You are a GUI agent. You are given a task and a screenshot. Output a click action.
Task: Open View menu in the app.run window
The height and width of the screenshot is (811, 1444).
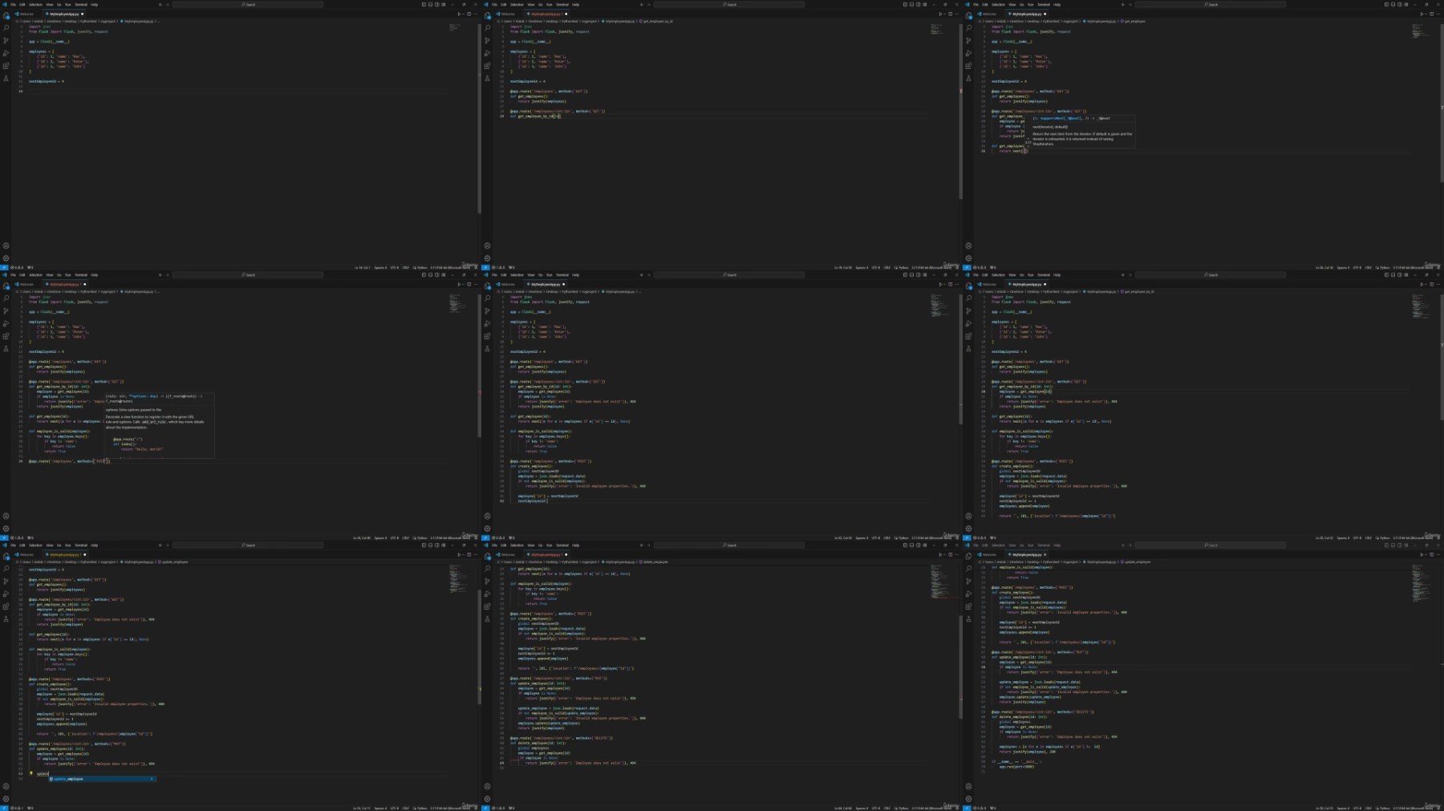(x=1012, y=545)
